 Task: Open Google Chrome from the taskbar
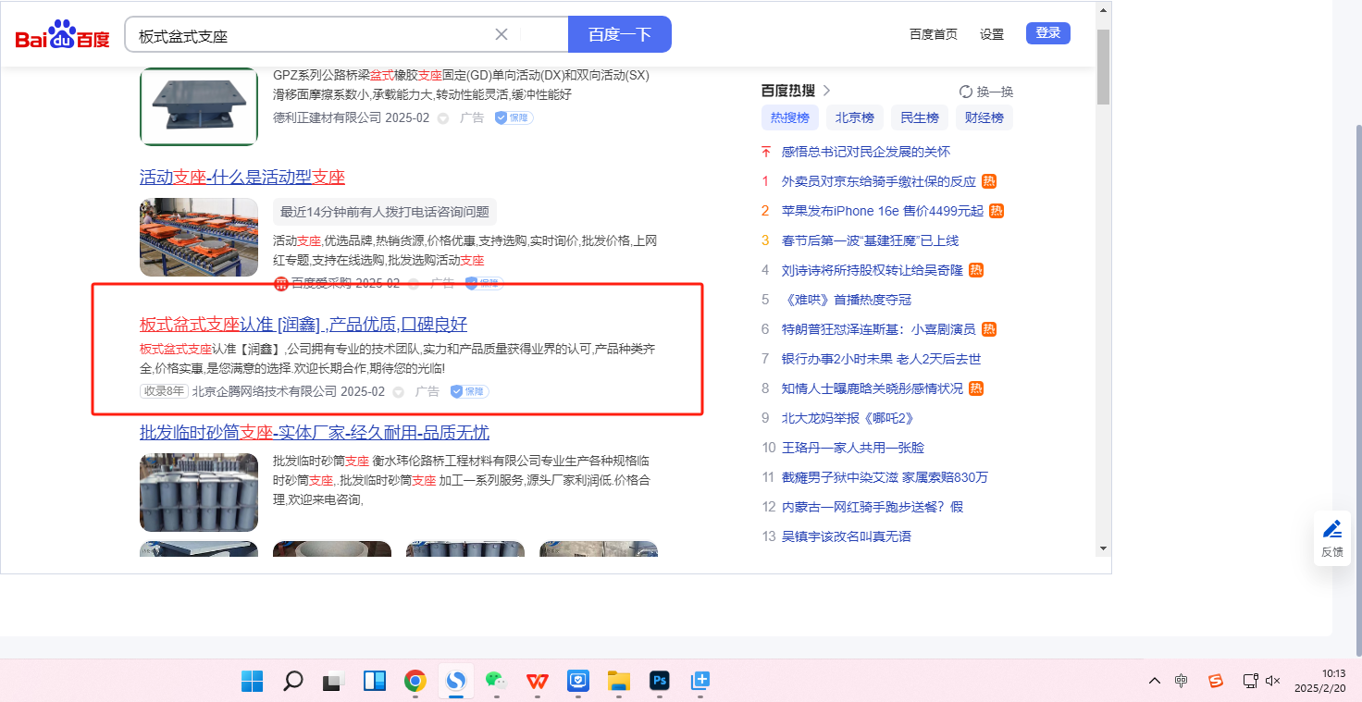(x=415, y=682)
